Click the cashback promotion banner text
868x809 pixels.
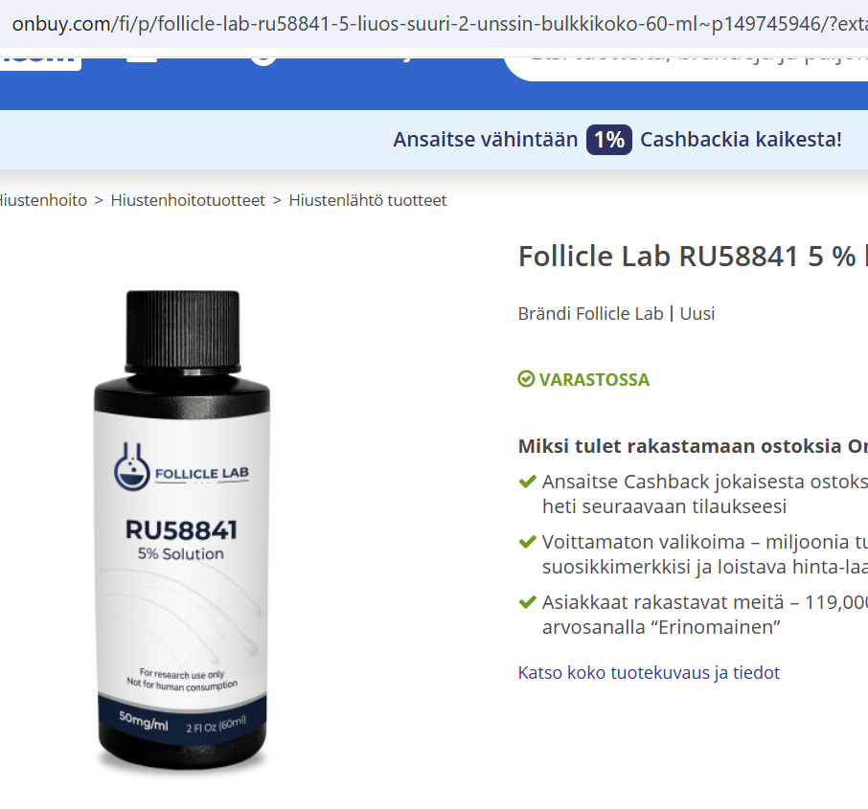617,140
